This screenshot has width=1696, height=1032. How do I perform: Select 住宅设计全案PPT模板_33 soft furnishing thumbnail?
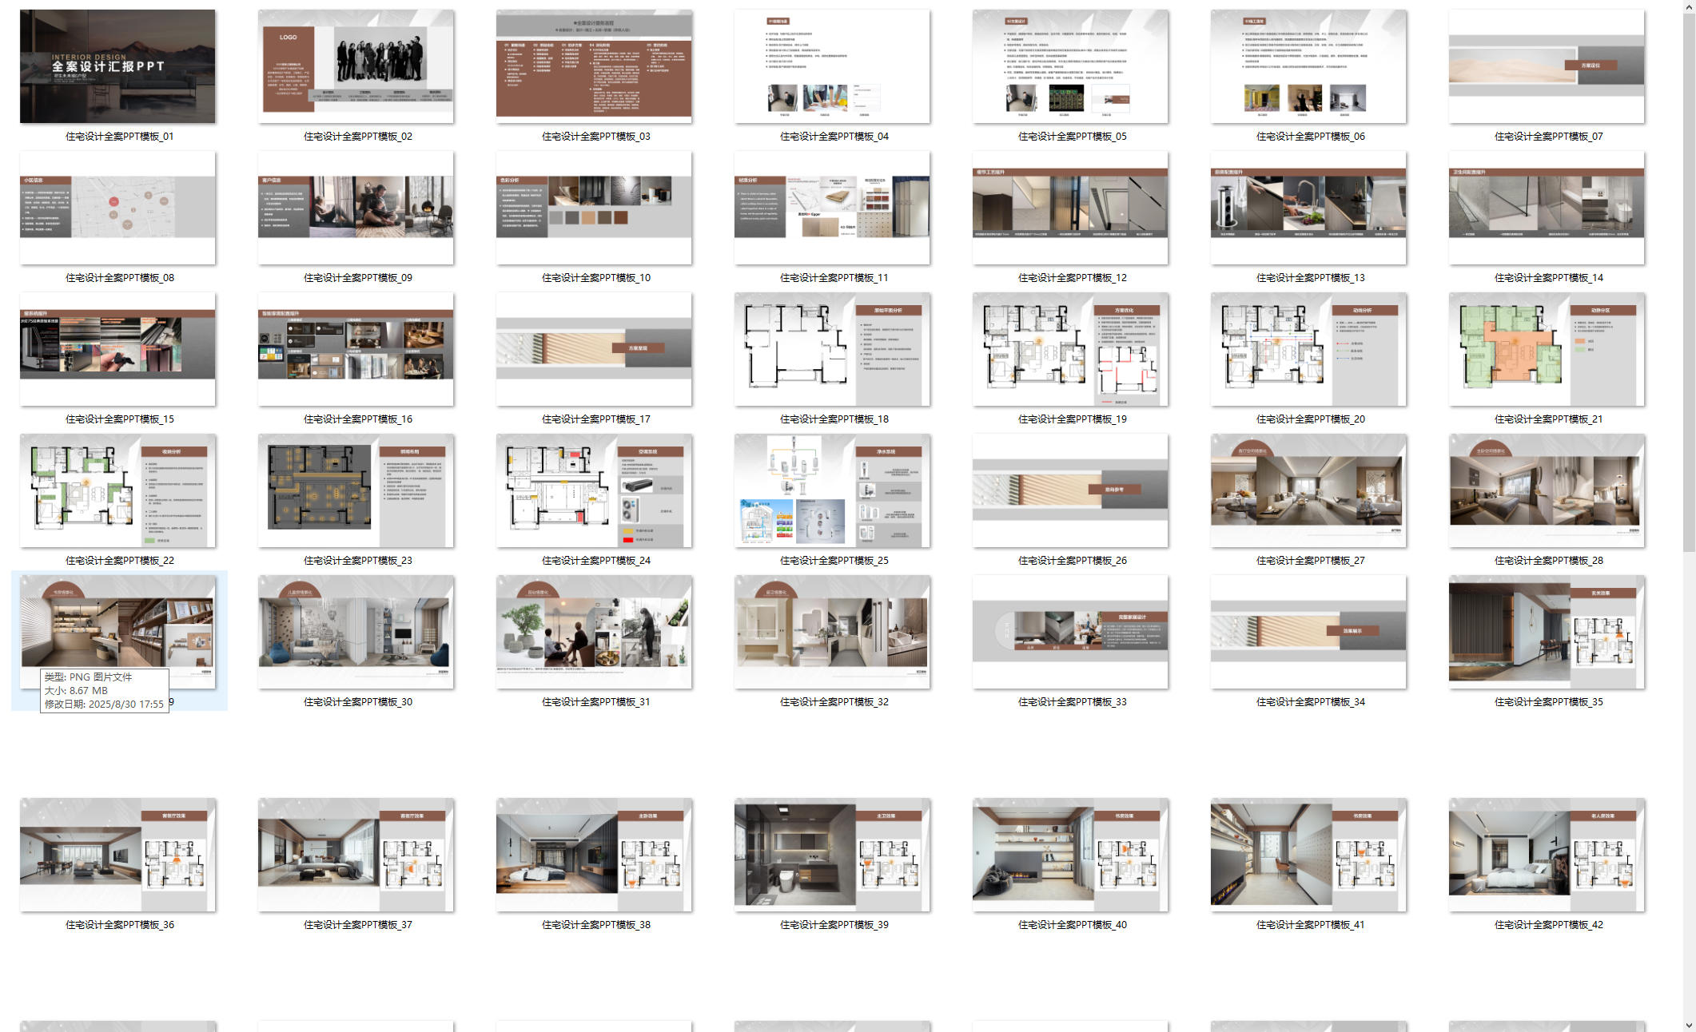pos(1070,632)
